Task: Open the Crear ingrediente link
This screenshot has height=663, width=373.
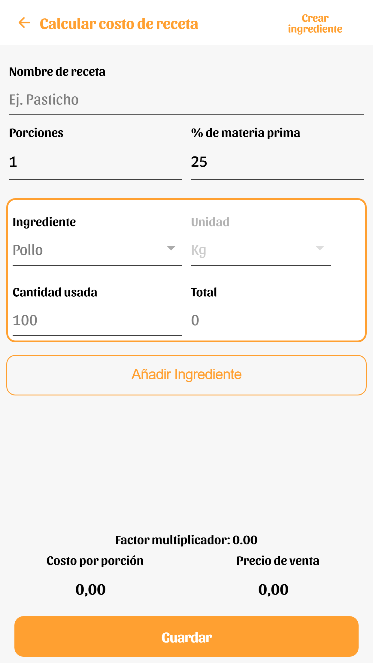Action: (315, 23)
